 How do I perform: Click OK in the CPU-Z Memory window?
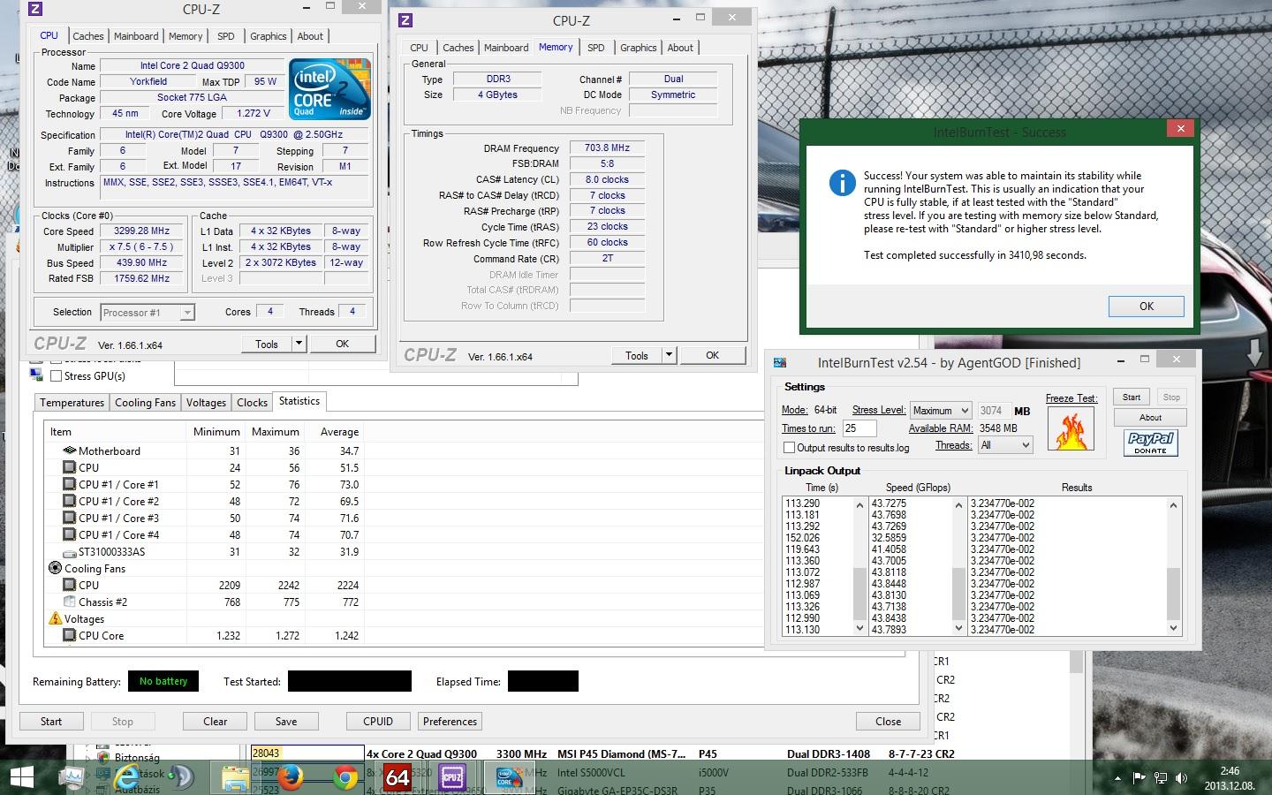pos(712,355)
